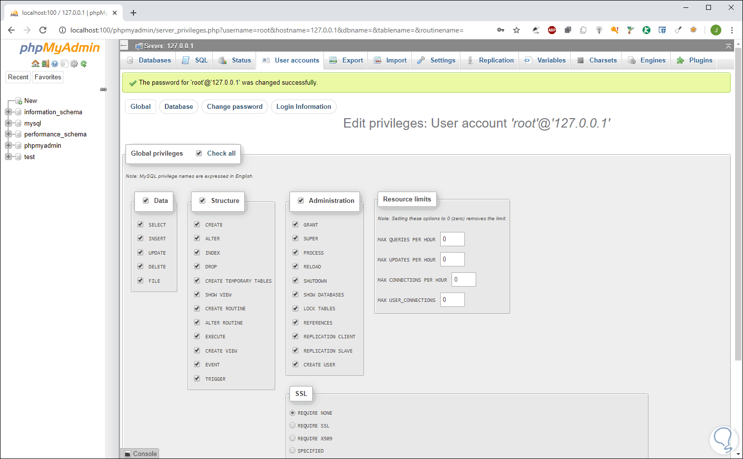Open the green K extension

coord(646,30)
